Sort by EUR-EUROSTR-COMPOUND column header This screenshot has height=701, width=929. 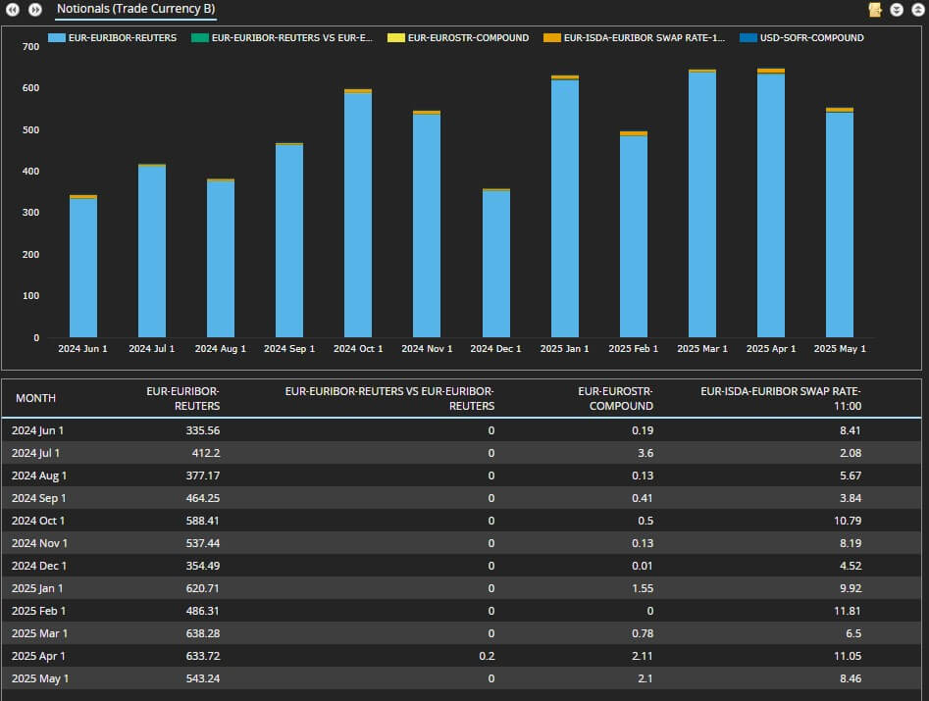pyautogui.click(x=614, y=398)
